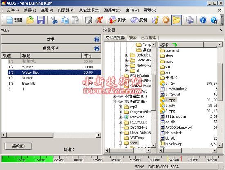The width and height of the screenshot is (225, 170).
Task: Expand the Data section chevron
Action: 97,39
